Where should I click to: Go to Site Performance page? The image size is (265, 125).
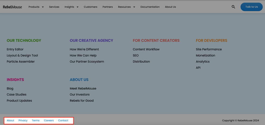[208, 49]
